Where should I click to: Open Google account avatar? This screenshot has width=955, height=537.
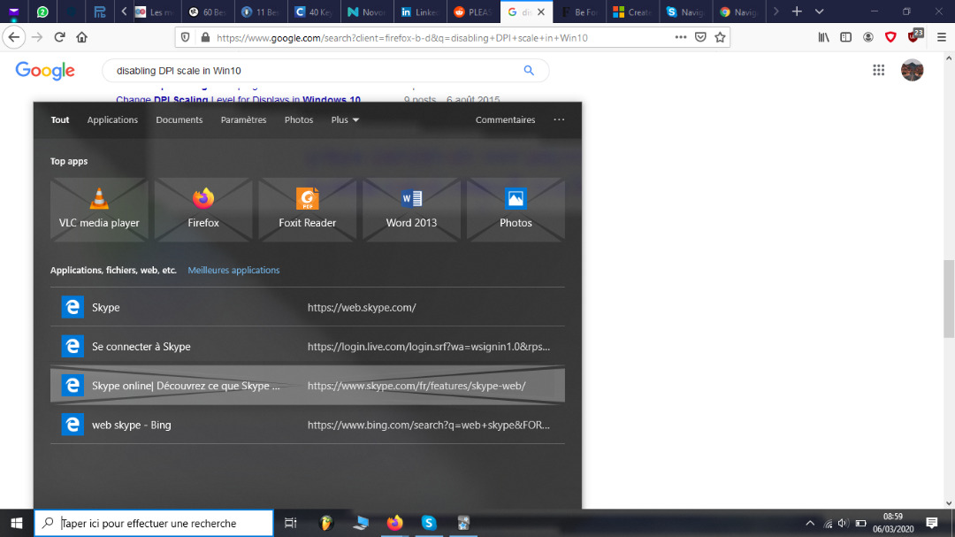tap(912, 70)
